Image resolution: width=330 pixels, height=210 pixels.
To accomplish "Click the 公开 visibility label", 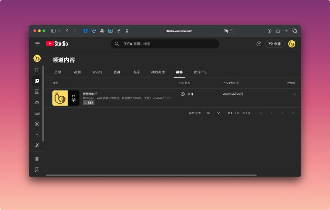I will [x=190, y=94].
